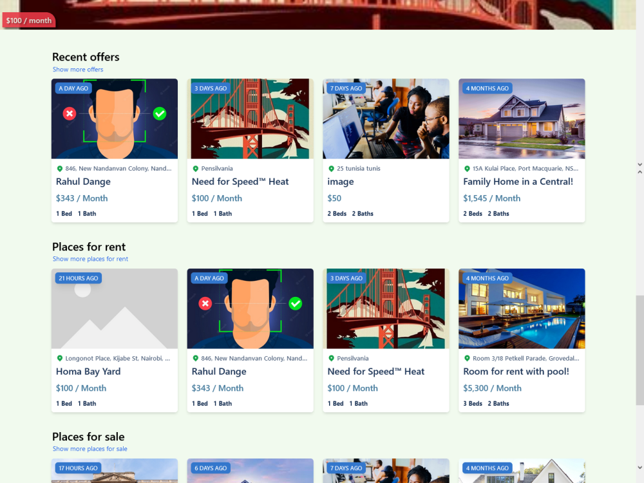Click the down chevron on the right edge
Viewport: 644px width, 483px height.
pyautogui.click(x=639, y=164)
